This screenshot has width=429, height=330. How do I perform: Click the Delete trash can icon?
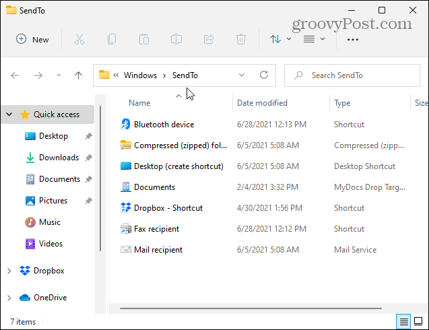(240, 39)
